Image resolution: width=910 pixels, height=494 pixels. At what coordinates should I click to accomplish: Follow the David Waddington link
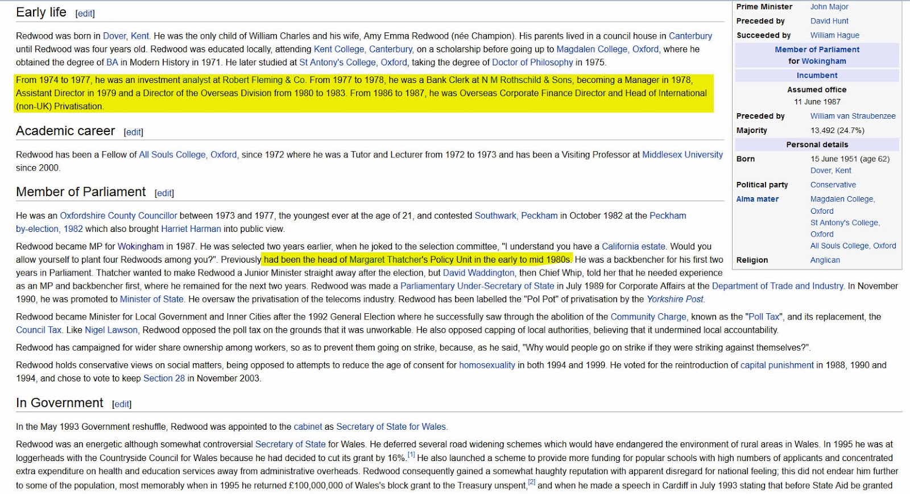click(478, 273)
